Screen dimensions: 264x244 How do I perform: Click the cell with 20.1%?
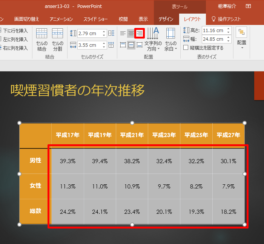coord(164,212)
